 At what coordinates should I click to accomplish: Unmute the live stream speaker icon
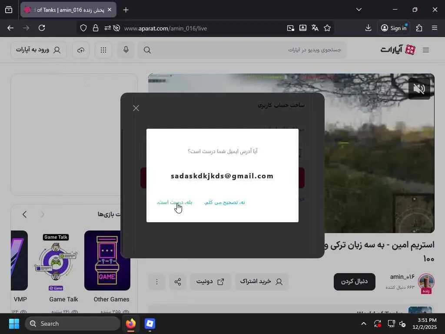point(419,89)
